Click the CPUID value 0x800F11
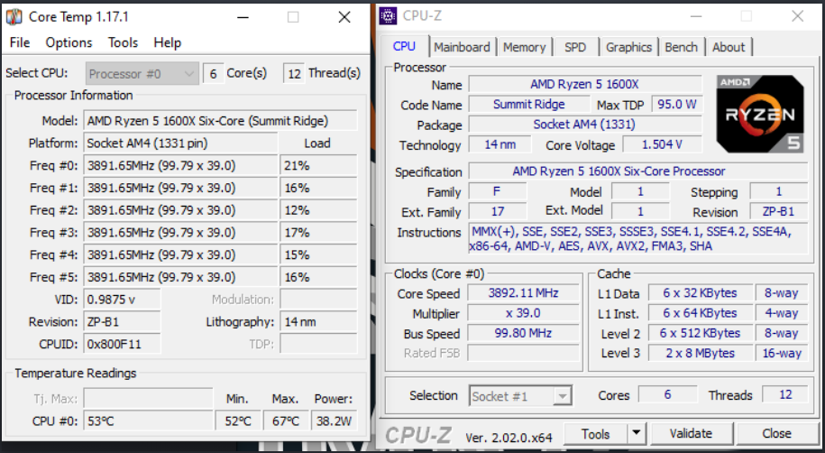The image size is (825, 453). [x=122, y=345]
